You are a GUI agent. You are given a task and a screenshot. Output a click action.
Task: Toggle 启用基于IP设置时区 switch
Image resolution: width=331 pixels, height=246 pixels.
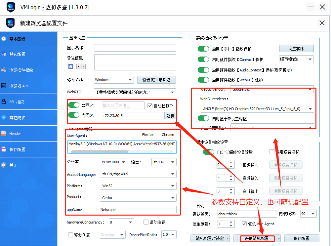pos(203,118)
